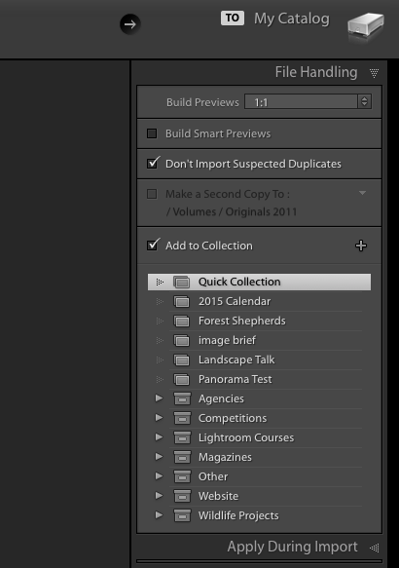Click the Panorama Test collection icon
The height and width of the screenshot is (568, 399).
pos(182,380)
